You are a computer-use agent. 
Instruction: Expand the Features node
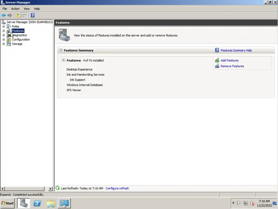[4, 31]
